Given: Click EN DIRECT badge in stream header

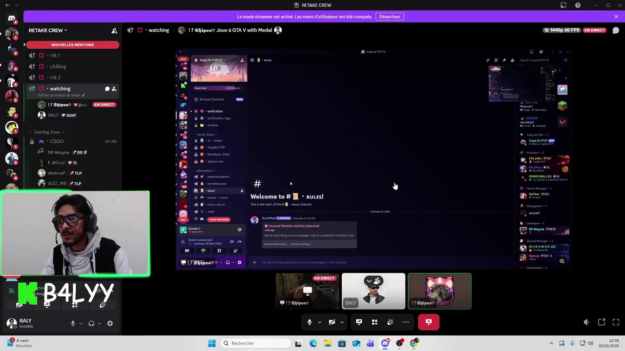Looking at the screenshot, I should [594, 30].
